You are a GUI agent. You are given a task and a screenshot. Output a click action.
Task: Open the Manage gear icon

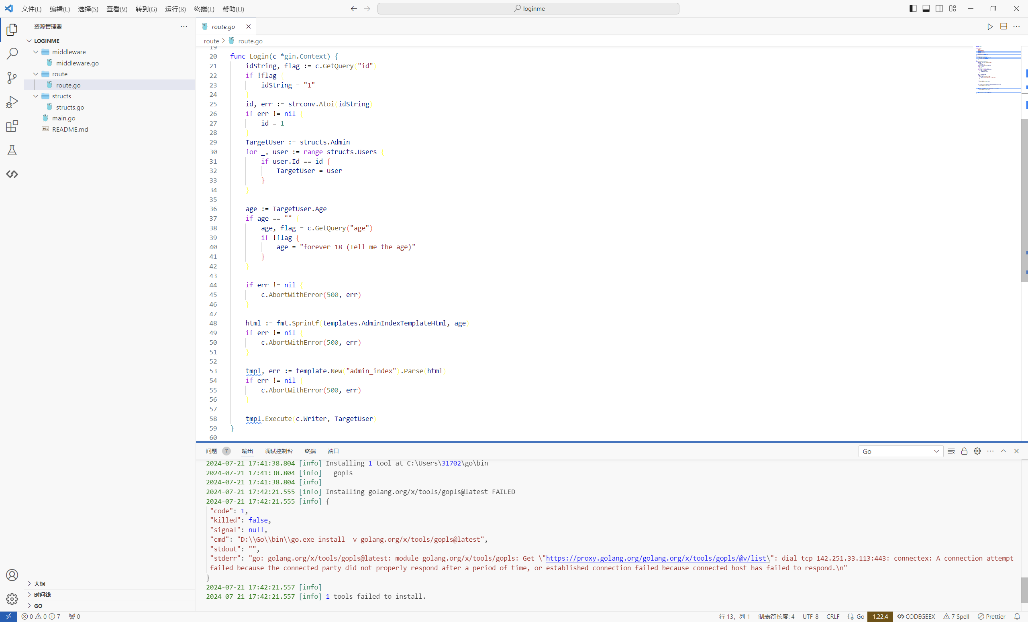point(12,599)
